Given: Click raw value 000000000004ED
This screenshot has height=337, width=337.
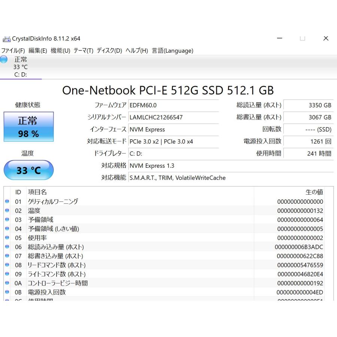Looking at the screenshot, I should pos(300,292).
